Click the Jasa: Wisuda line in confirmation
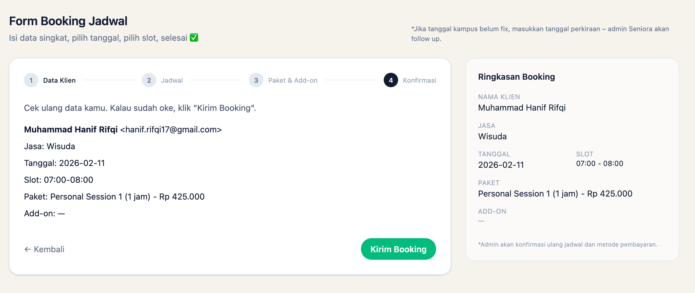Viewport: 695px width, 293px height. (x=49, y=146)
